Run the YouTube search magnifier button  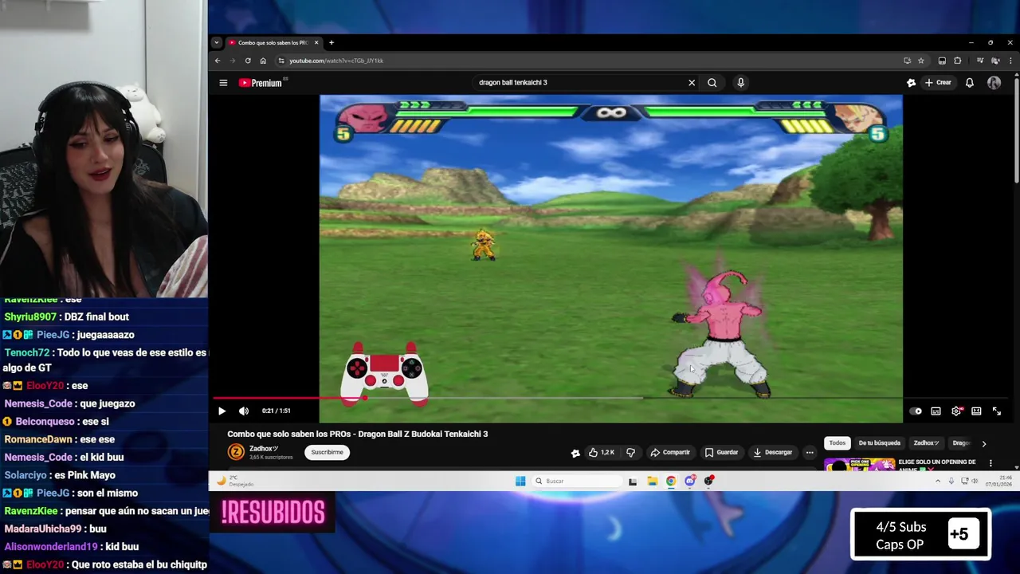712,82
